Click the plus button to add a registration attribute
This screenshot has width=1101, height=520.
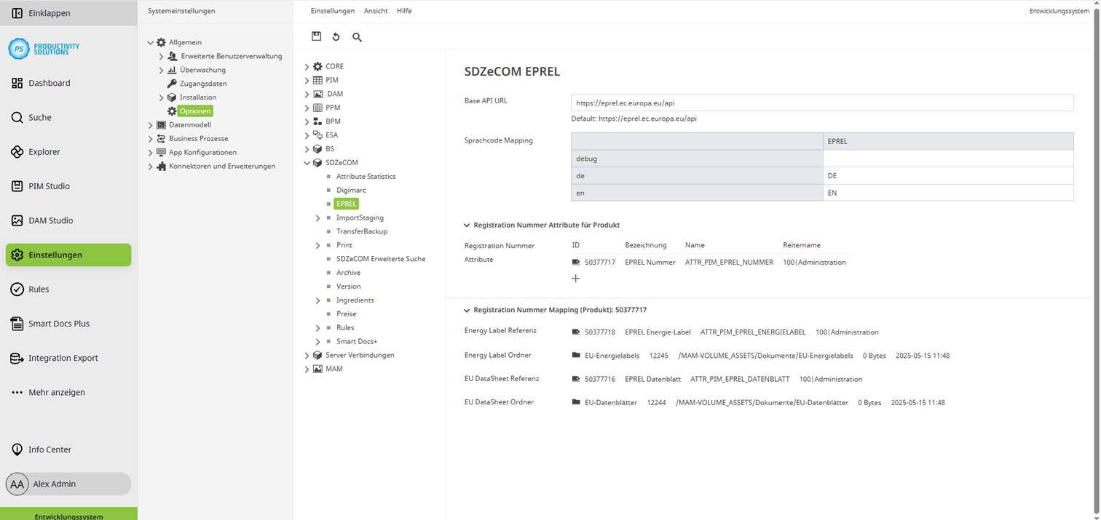click(575, 278)
